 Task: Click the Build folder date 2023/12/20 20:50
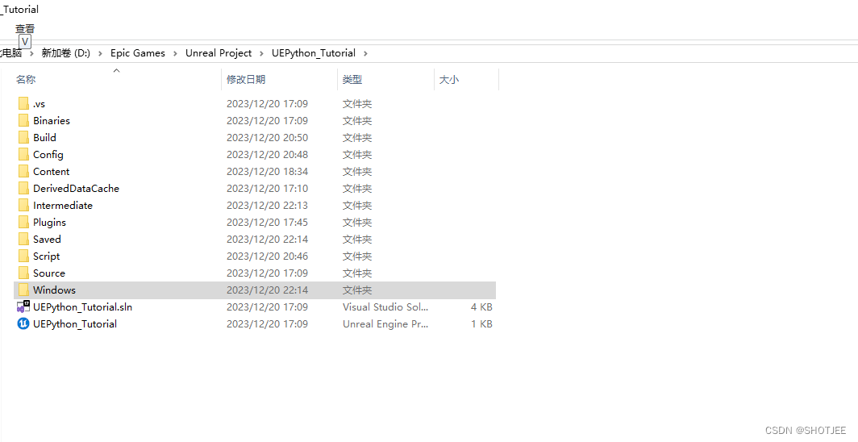267,138
